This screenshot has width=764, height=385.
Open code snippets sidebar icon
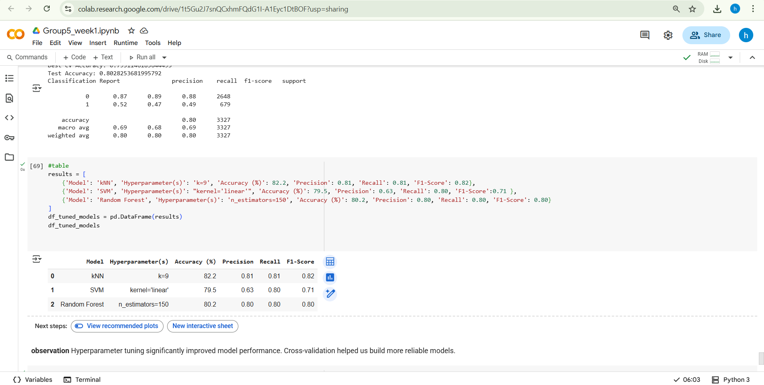[9, 118]
